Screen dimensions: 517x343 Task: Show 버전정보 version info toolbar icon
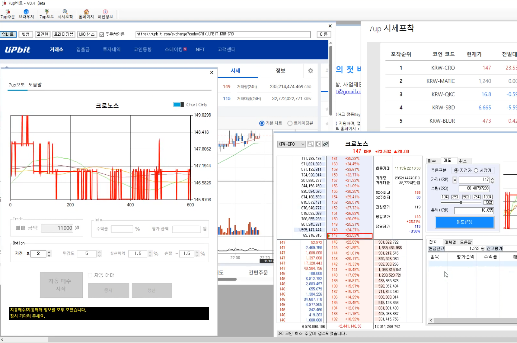pyautogui.click(x=105, y=14)
